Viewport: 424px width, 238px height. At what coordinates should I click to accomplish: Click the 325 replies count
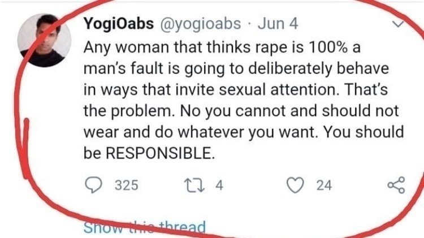click(127, 185)
